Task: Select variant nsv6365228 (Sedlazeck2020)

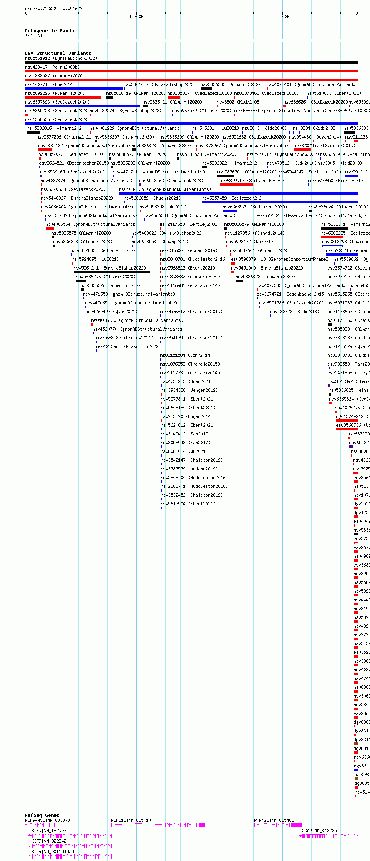Action: (57, 111)
